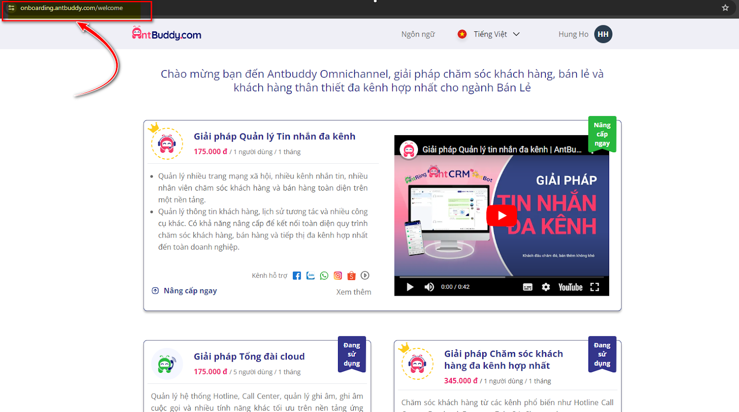Click the Hung Ho user name
This screenshot has height=412, width=739.
click(573, 34)
